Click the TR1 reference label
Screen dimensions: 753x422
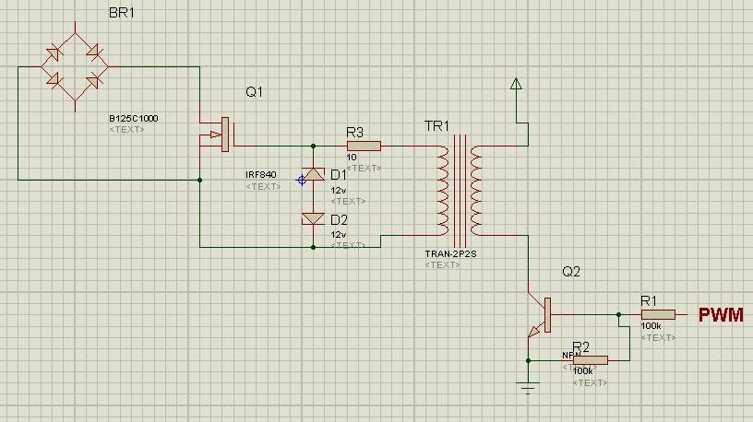tap(437, 126)
